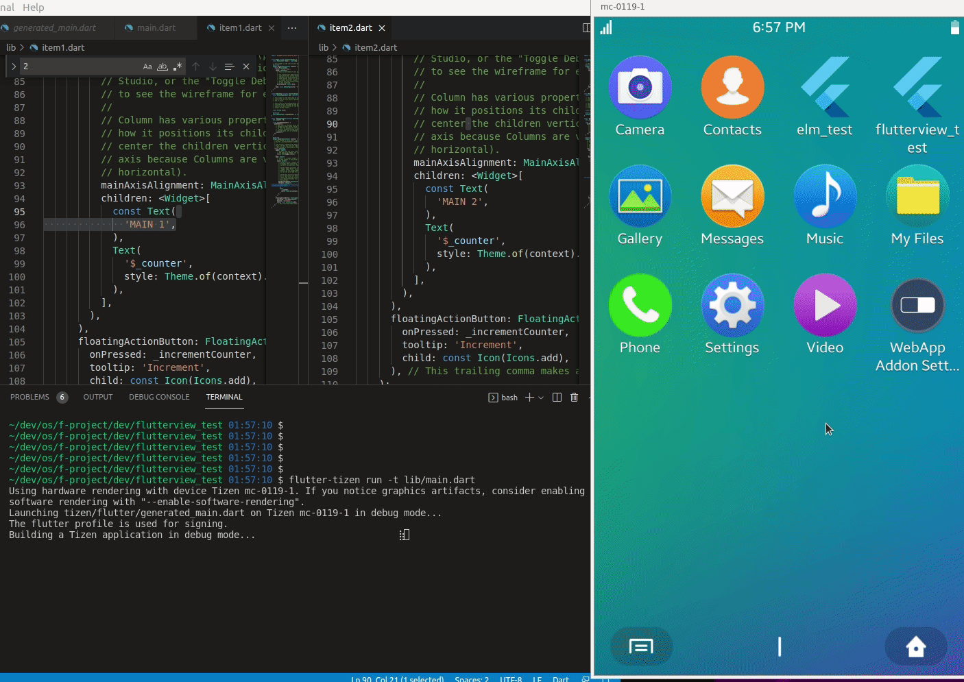Click Spaces: 2 indentation in status bar
The height and width of the screenshot is (682, 964).
point(472,679)
